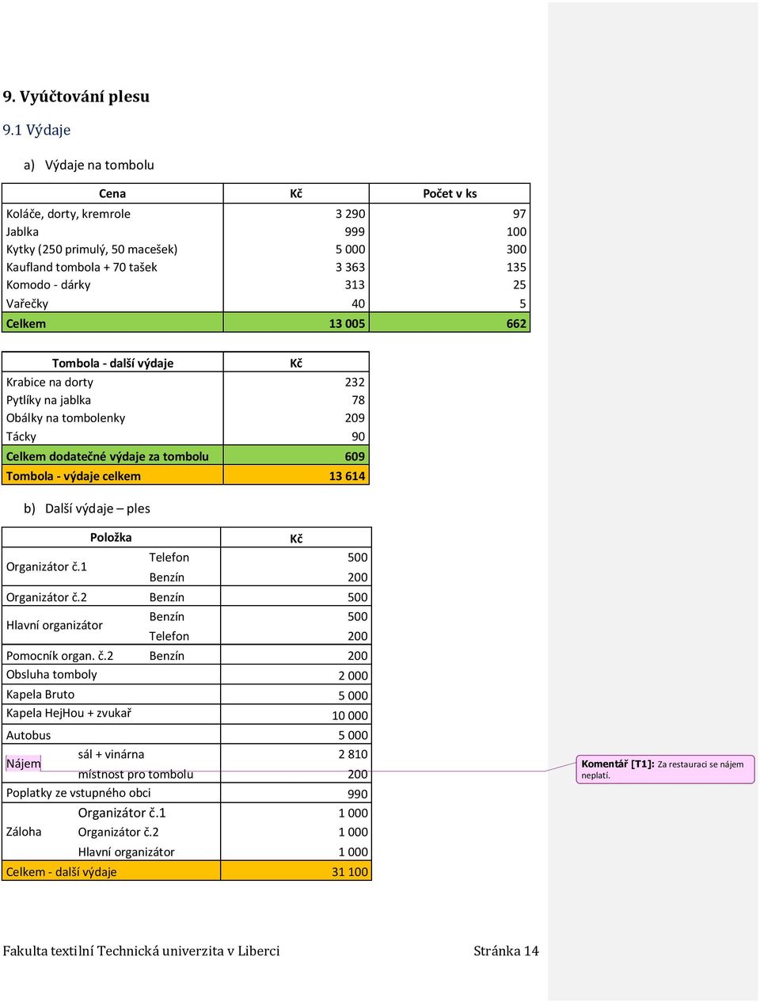Screen dimensions: 760x1002
Task: Click the page number 'Stránka 14'
Action: 506,951
